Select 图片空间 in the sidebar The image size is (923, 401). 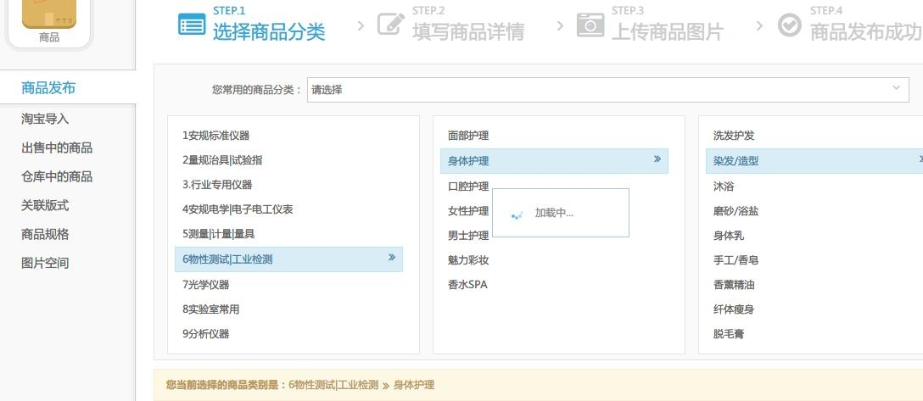45,263
